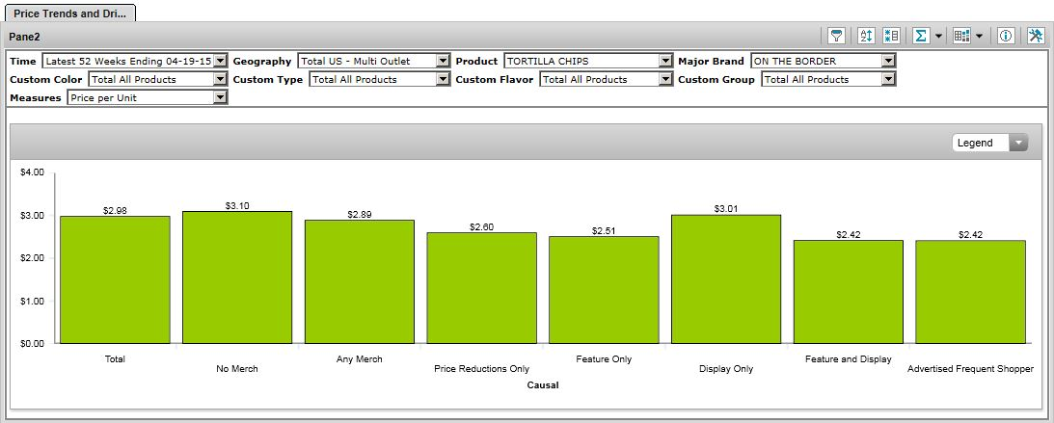
Task: Click the Custom Type dropdown
Action: tap(443, 79)
